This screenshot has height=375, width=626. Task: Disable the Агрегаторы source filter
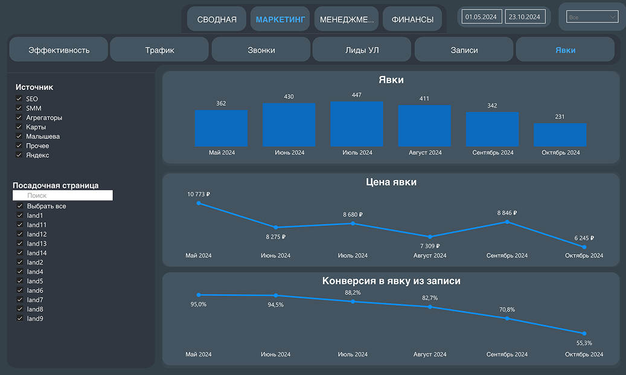(19, 118)
